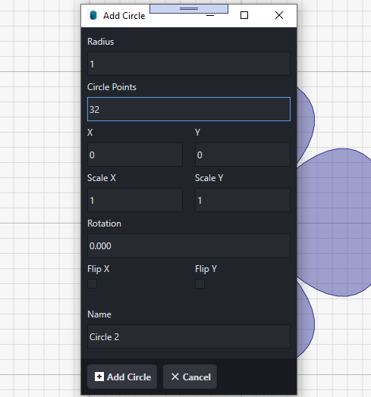Edit the Scale Y value
Screen dimensions: 371x397
coord(243,200)
